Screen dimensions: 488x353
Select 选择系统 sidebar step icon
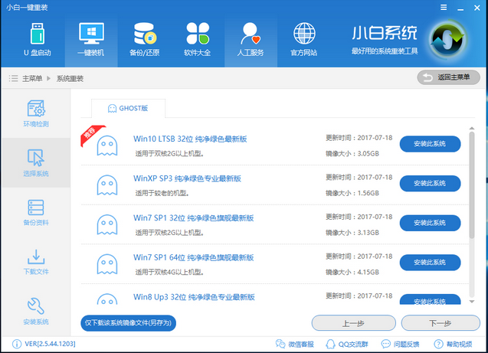coord(36,158)
